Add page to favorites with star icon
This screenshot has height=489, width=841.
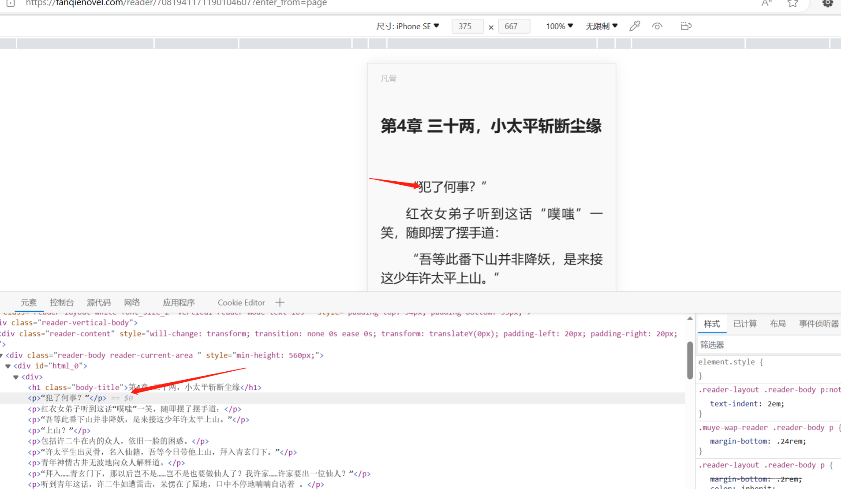(793, 4)
